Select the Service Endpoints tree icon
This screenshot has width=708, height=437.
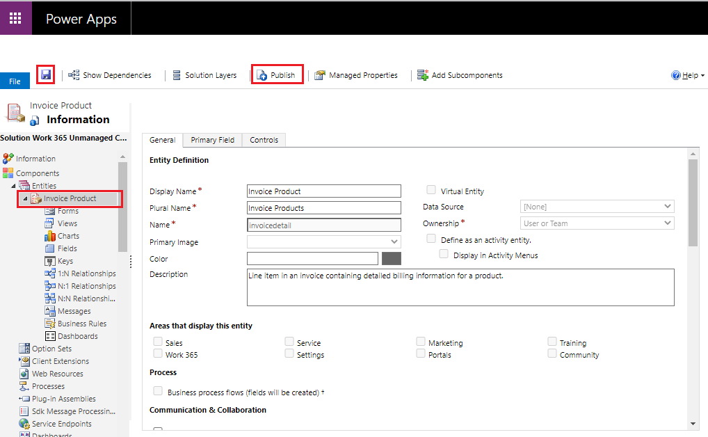pos(24,424)
